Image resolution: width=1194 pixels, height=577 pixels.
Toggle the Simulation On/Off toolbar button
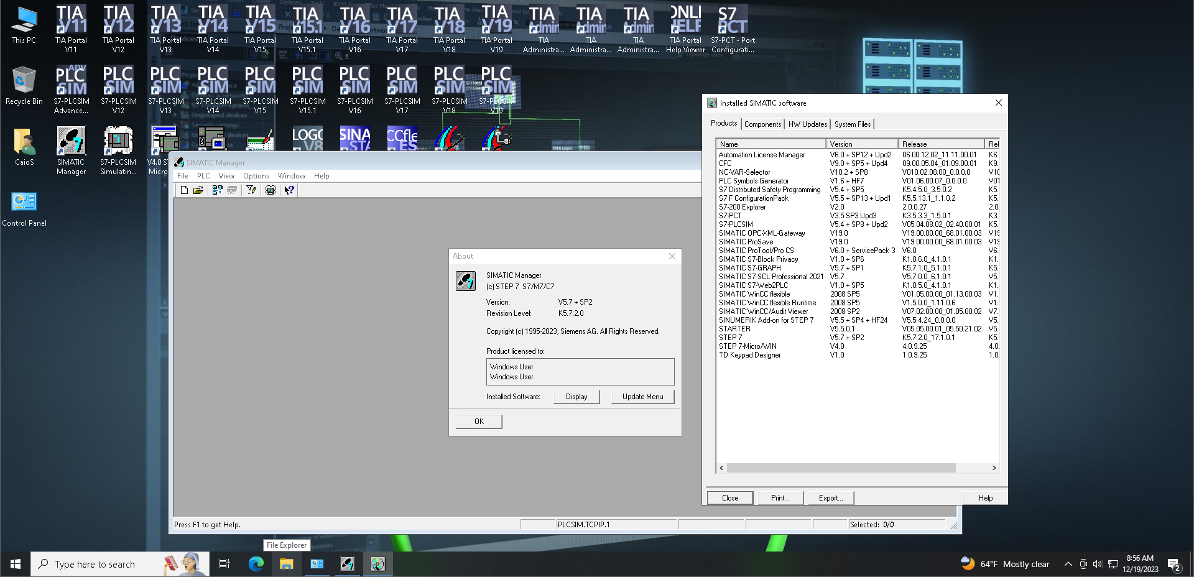coord(271,190)
